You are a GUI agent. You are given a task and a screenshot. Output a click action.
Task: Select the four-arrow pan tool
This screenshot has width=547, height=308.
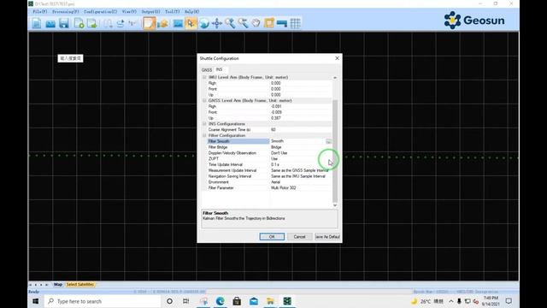click(217, 23)
